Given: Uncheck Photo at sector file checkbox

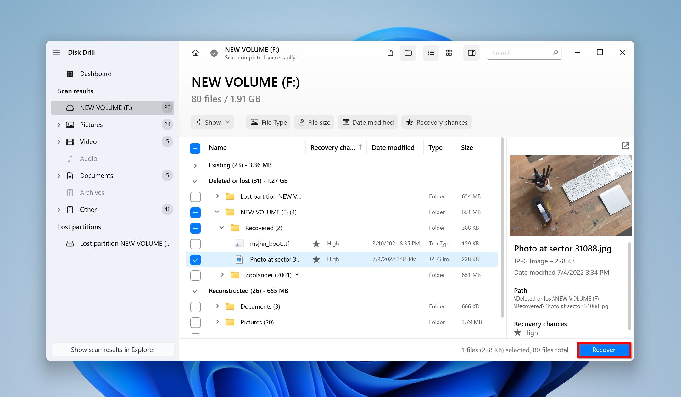Looking at the screenshot, I should click(x=195, y=260).
